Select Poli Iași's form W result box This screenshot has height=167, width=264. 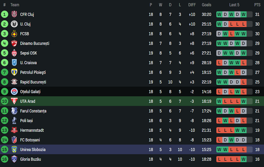click(x=225, y=121)
